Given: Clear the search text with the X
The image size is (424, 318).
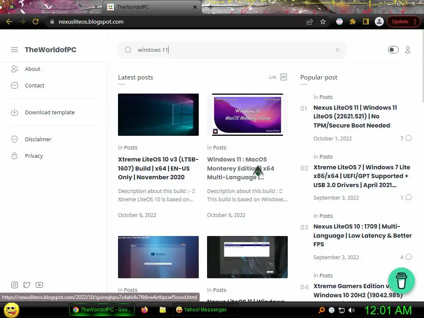Looking at the screenshot, I should [337, 50].
